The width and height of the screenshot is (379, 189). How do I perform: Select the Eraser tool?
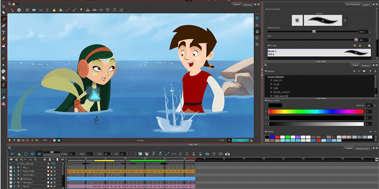[4, 39]
